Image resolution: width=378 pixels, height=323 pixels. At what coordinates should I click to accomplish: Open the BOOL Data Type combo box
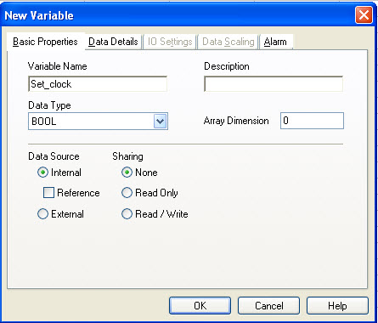(98, 122)
